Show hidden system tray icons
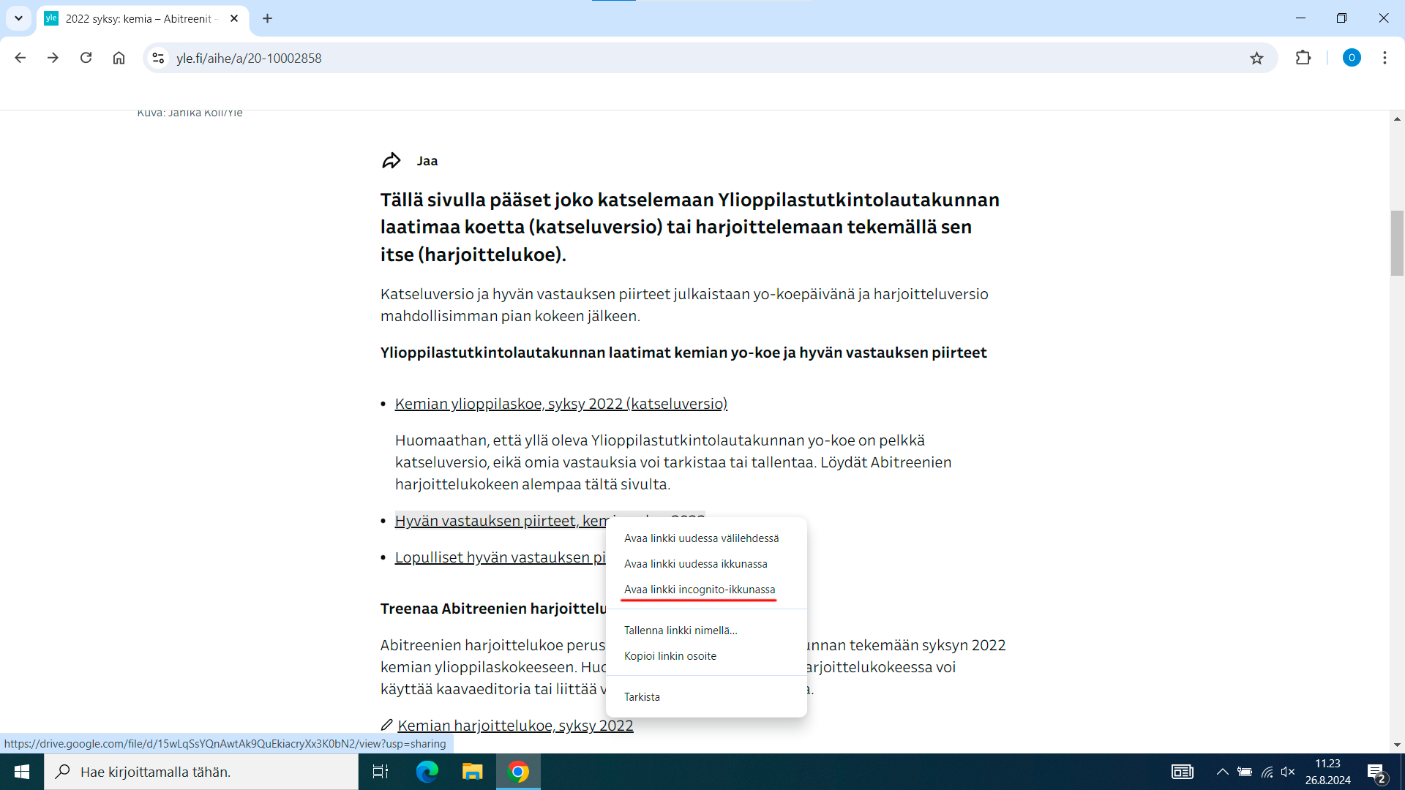 tap(1223, 772)
